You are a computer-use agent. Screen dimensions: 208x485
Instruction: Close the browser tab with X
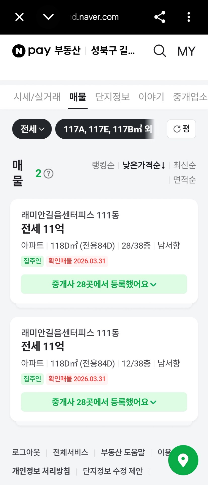tap(19, 17)
